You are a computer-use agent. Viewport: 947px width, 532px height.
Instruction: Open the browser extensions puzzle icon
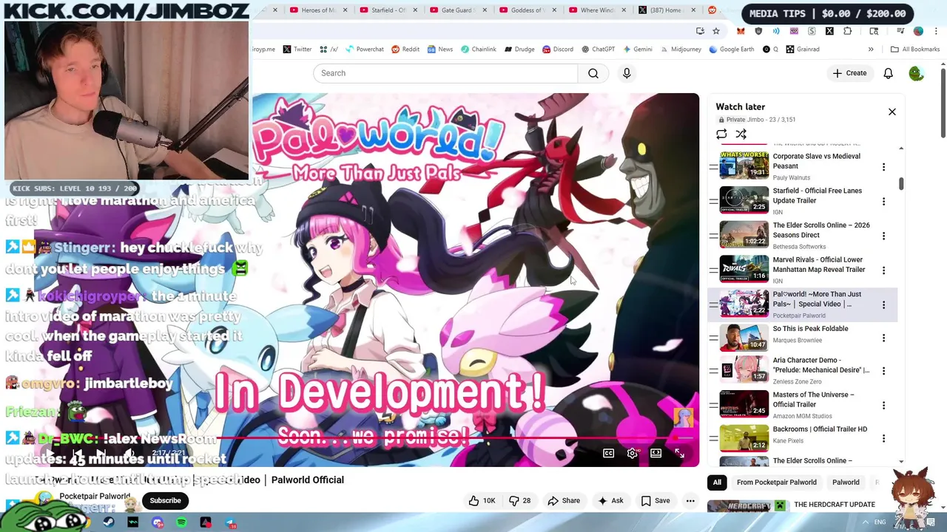tap(847, 31)
